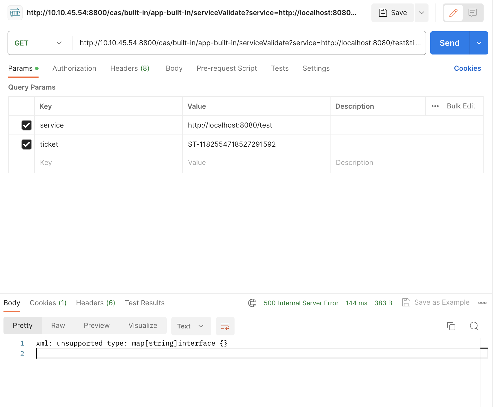This screenshot has width=501, height=407.
Task: Open search in response body
Action: [x=474, y=326]
